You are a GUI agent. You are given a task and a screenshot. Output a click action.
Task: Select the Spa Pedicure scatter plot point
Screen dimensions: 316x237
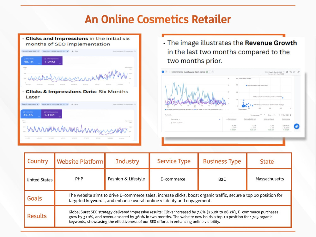point(246,85)
